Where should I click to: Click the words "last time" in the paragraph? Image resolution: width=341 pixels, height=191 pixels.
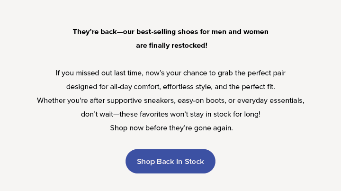128,73
